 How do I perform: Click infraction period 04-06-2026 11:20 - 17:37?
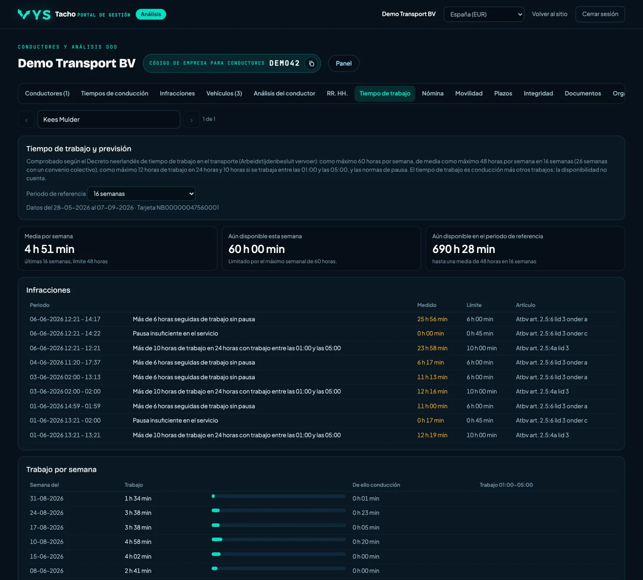pos(65,363)
